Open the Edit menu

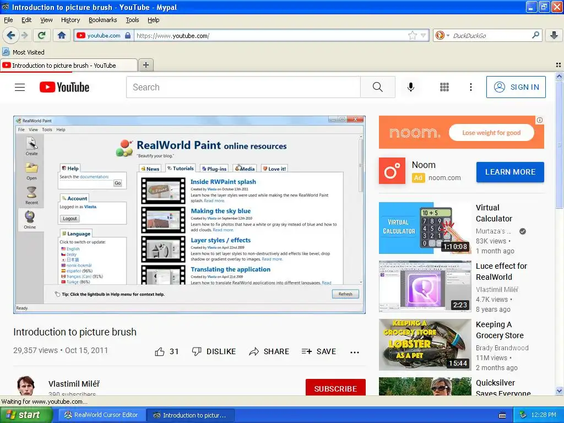tap(26, 20)
